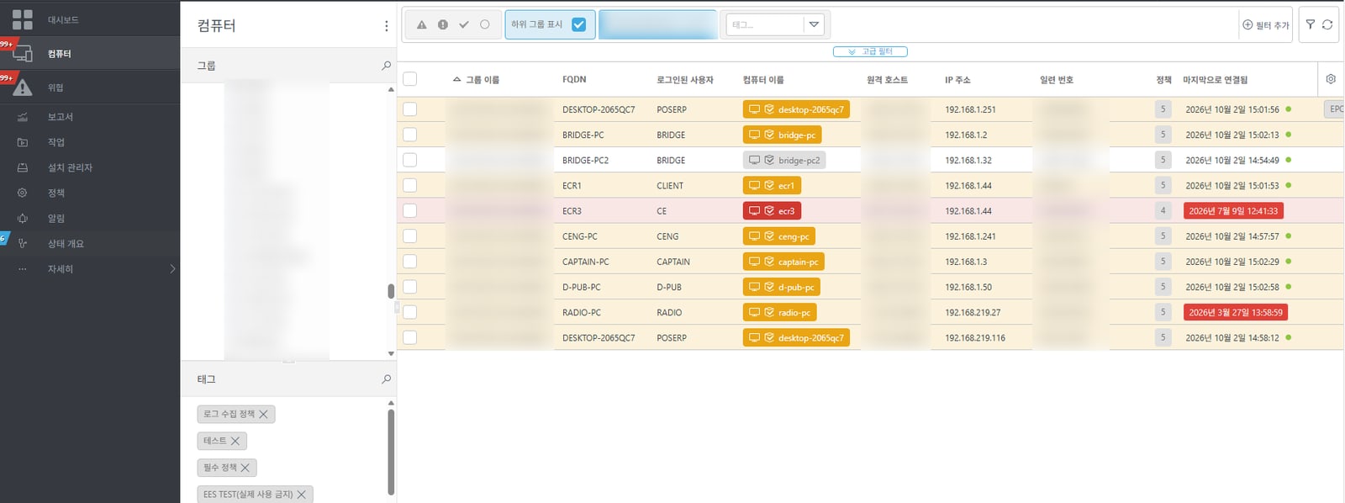Click the group tree scrollbar thumb
Image resolution: width=1345 pixels, height=503 pixels.
391,291
